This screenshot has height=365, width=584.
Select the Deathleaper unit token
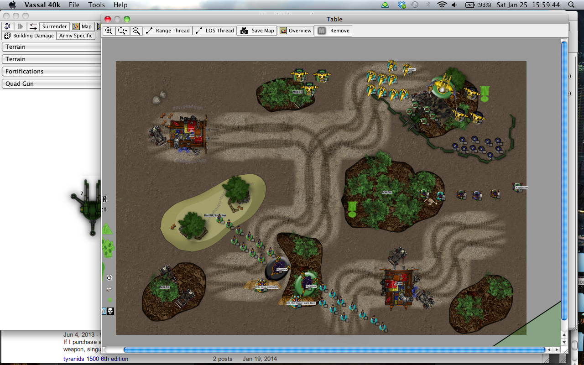pos(517,187)
